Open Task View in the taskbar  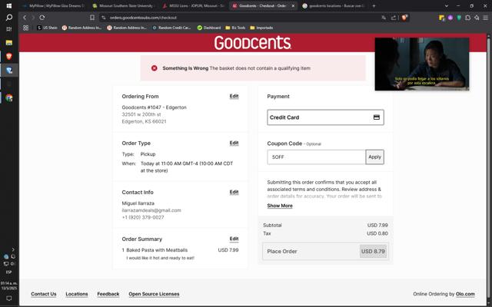8,29
